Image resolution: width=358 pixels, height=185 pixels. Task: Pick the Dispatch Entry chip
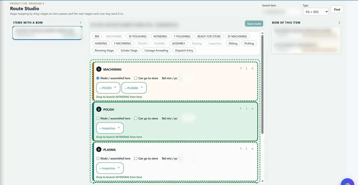click(184, 50)
